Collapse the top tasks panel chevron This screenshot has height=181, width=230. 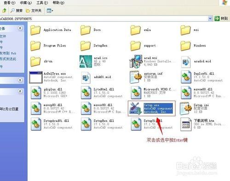20,28
